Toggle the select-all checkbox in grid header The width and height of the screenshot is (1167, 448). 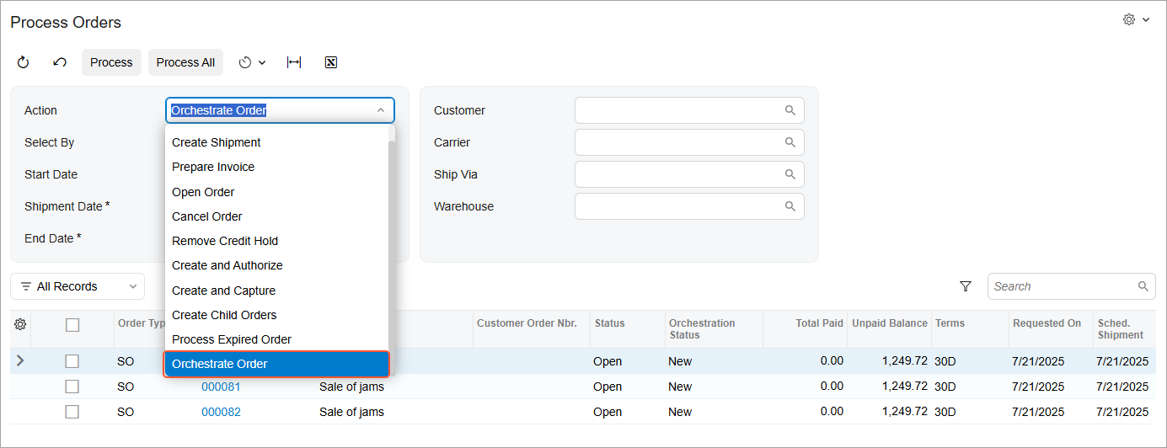(72, 324)
